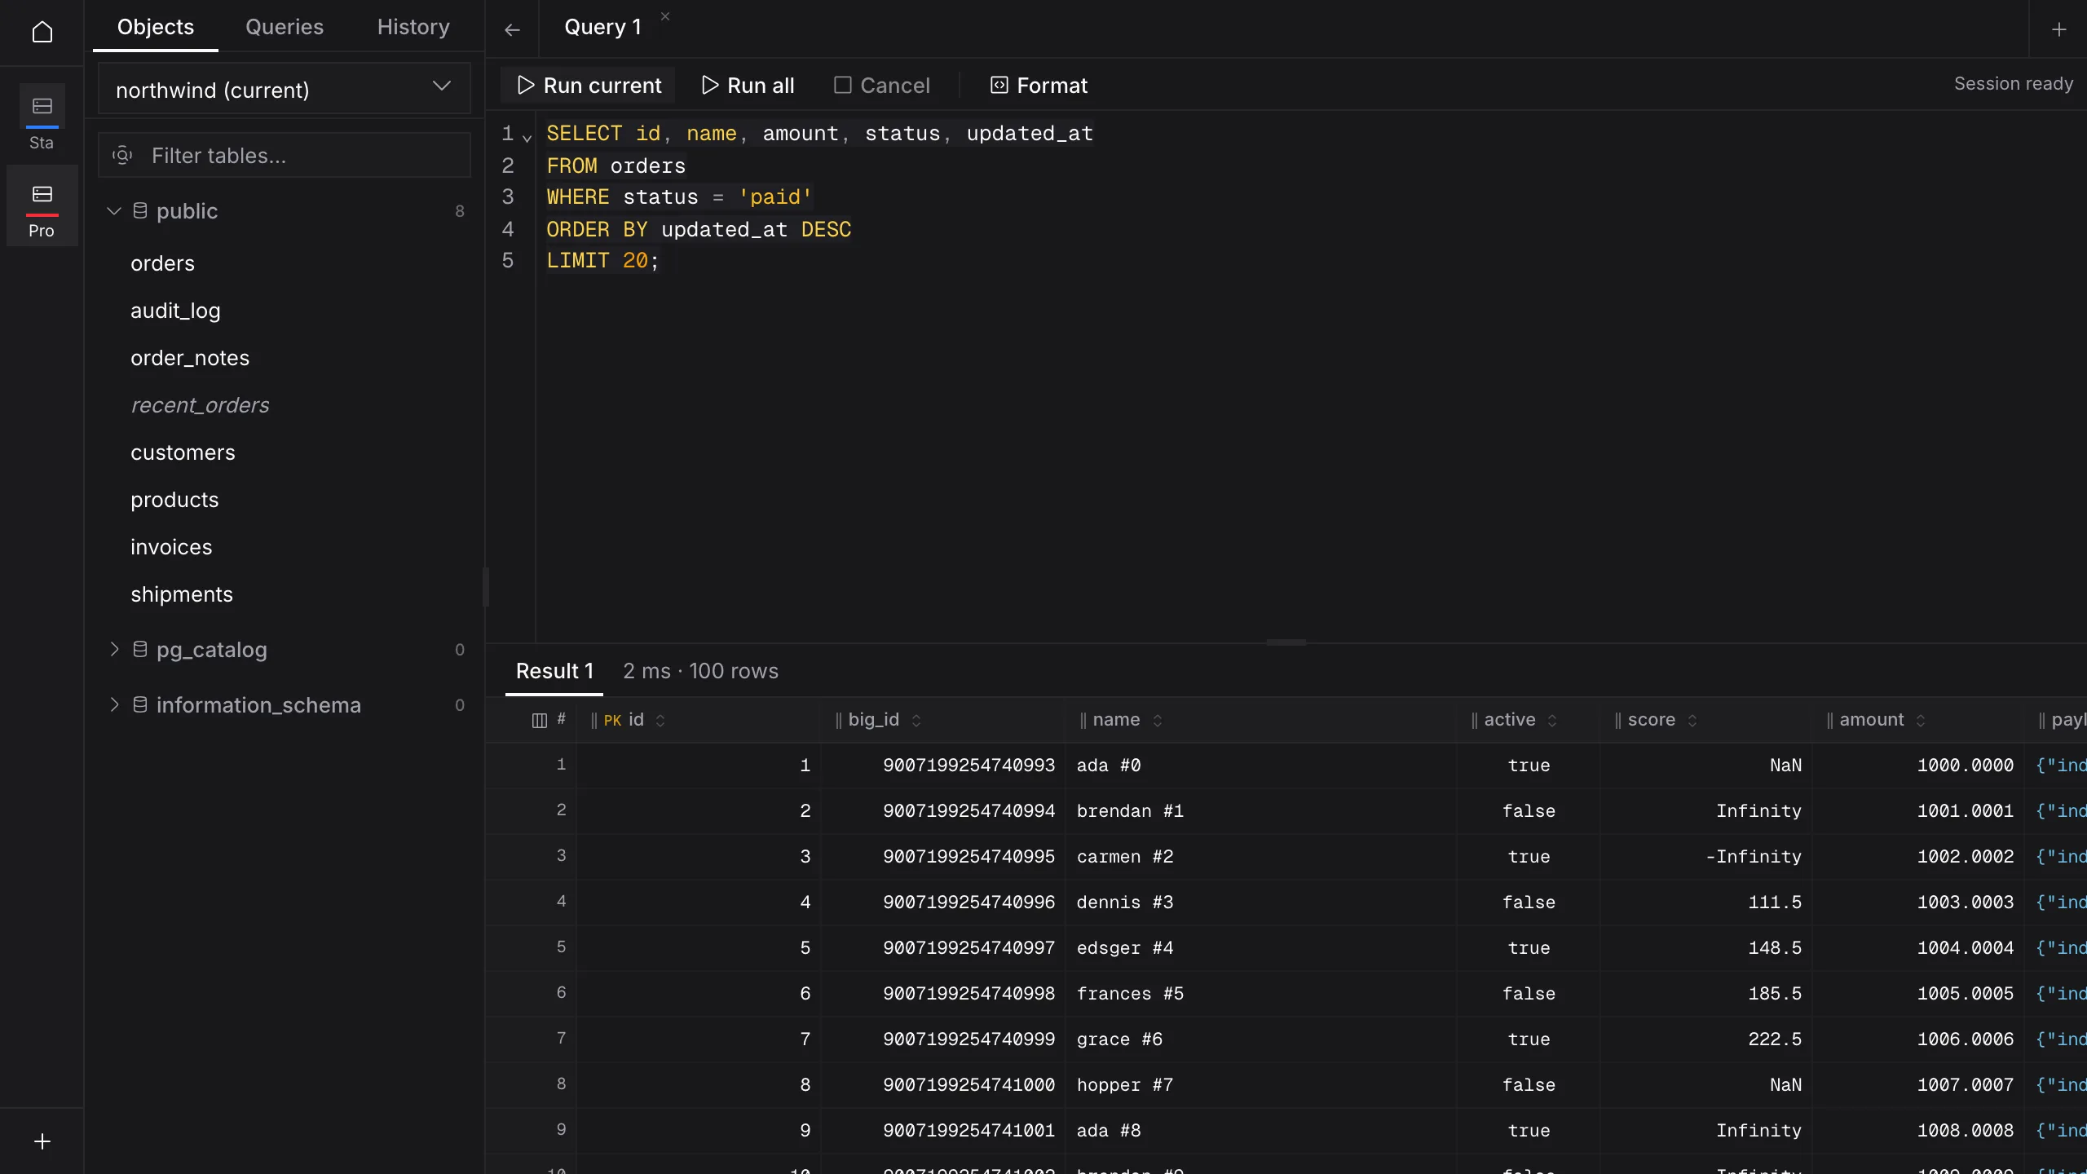Open the shipments table
2087x1174 pixels.
[x=182, y=594]
